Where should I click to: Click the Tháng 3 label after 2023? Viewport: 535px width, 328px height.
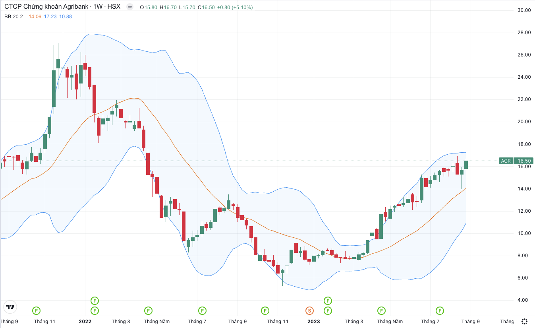[354, 321]
